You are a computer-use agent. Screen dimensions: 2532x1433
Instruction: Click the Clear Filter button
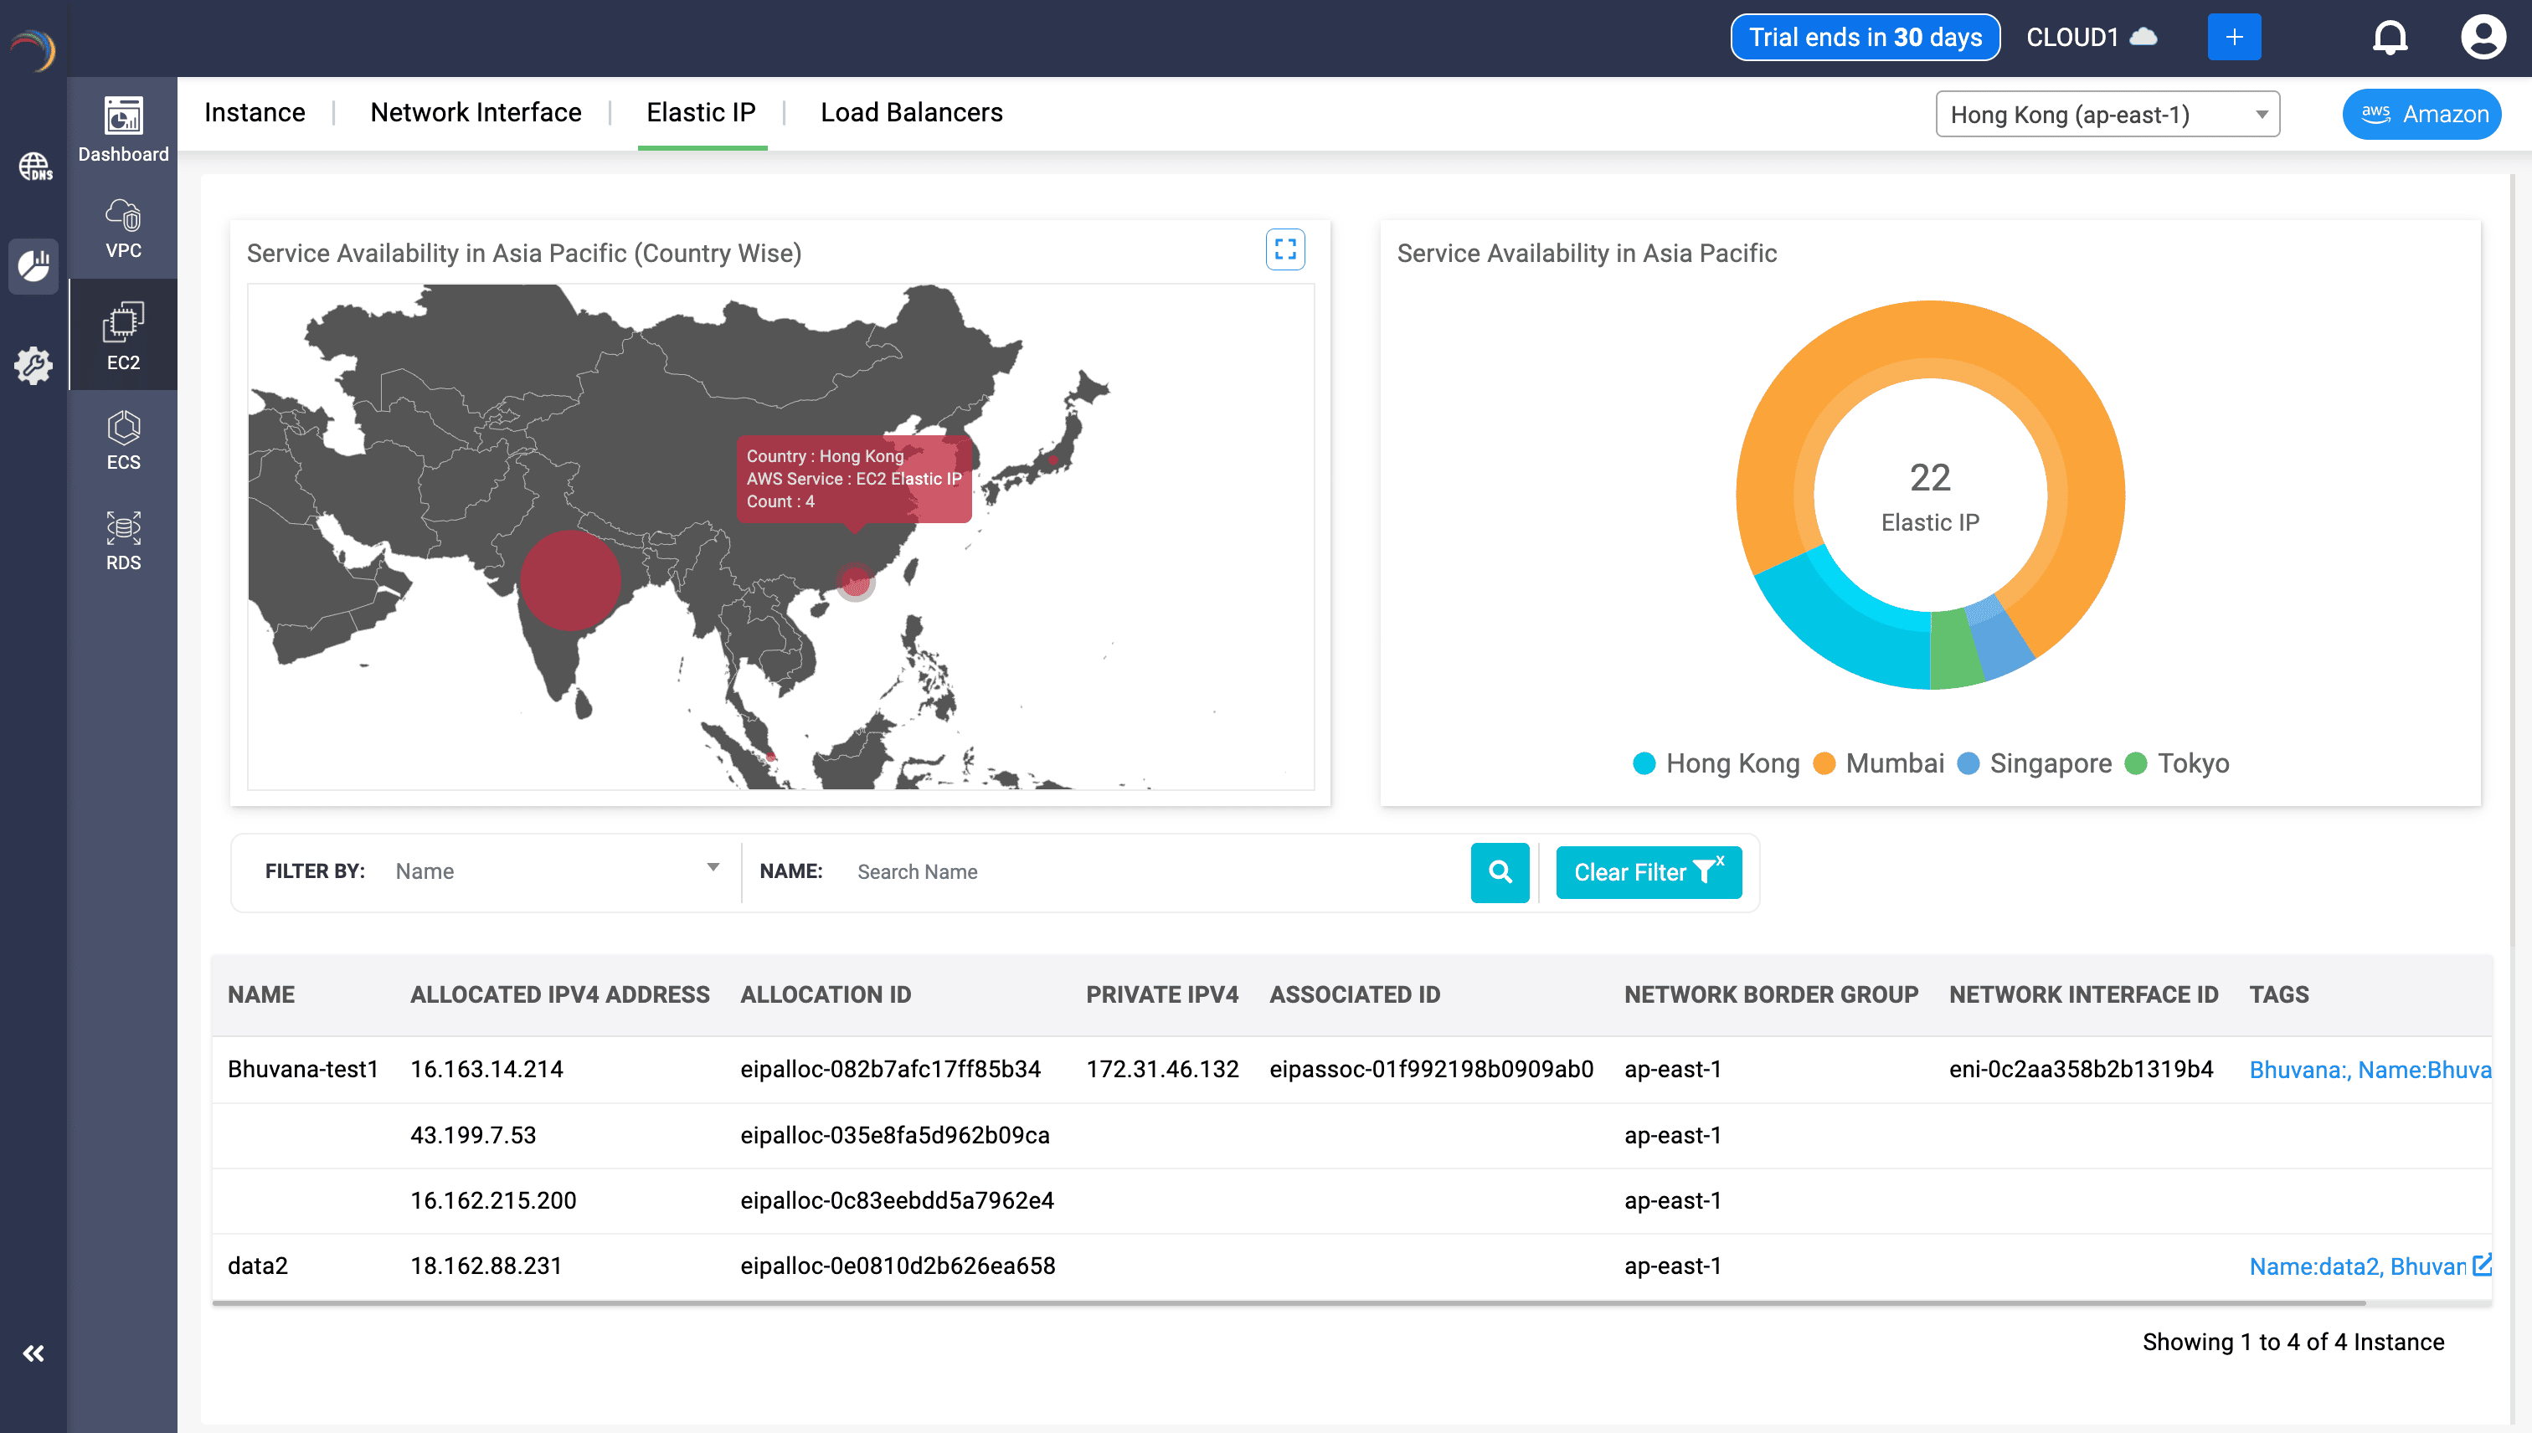(1648, 872)
